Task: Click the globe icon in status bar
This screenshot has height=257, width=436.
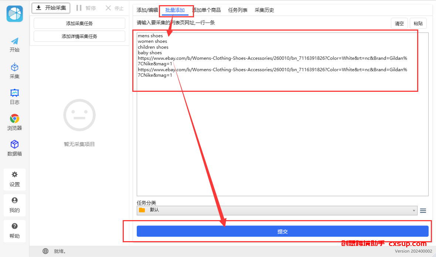Action: [x=45, y=251]
